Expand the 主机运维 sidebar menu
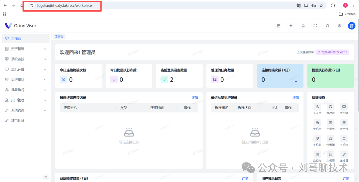 [x=25, y=69]
